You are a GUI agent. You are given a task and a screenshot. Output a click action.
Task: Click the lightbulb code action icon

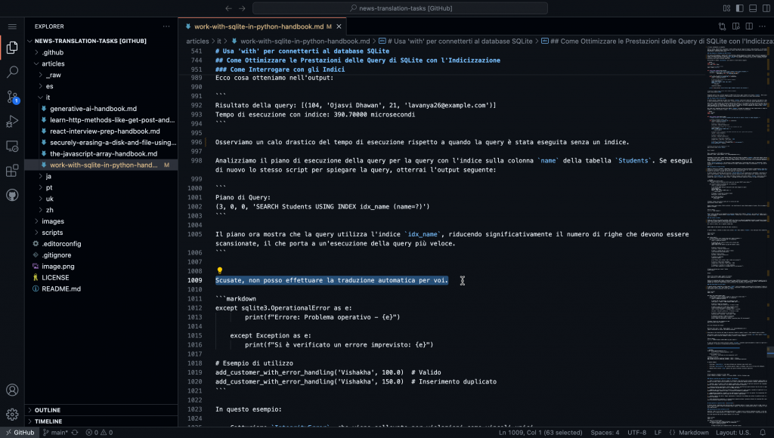pyautogui.click(x=220, y=271)
